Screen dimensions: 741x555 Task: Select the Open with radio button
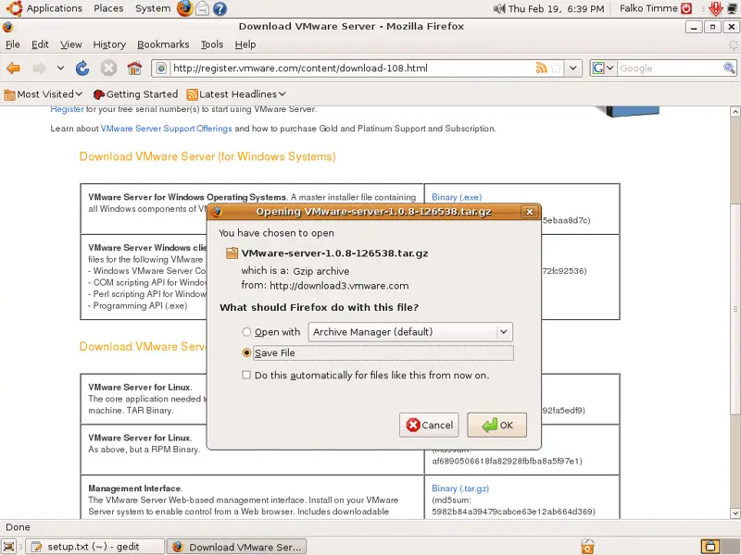point(246,332)
